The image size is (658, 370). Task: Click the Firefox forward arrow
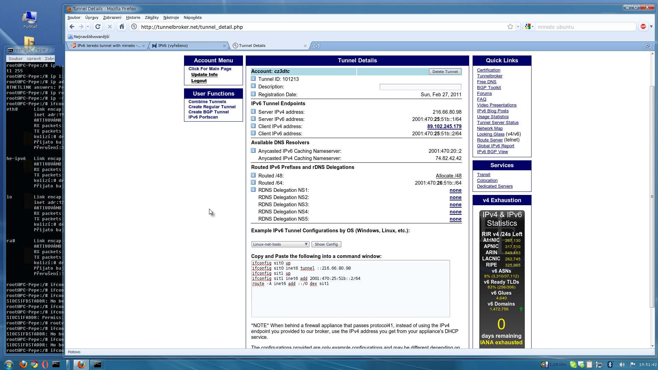81,27
